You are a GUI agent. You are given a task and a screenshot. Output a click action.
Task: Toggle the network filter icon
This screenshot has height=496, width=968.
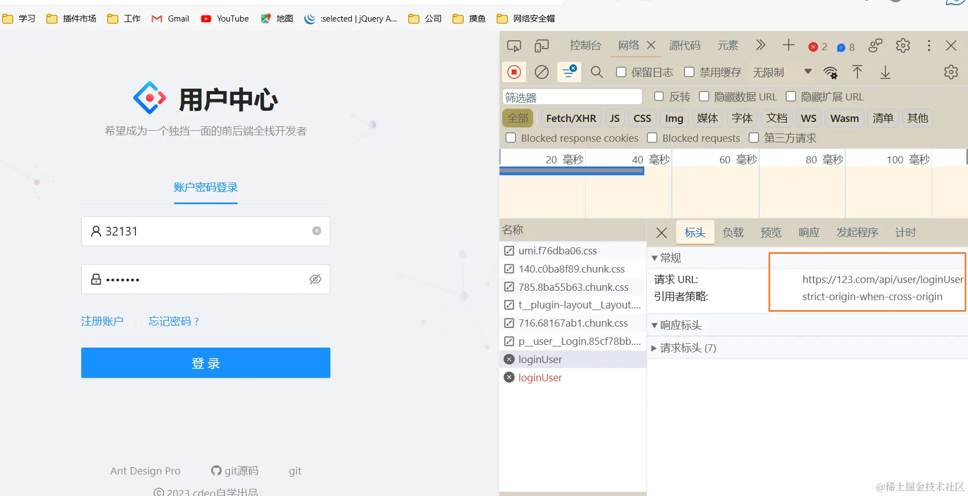tap(569, 72)
